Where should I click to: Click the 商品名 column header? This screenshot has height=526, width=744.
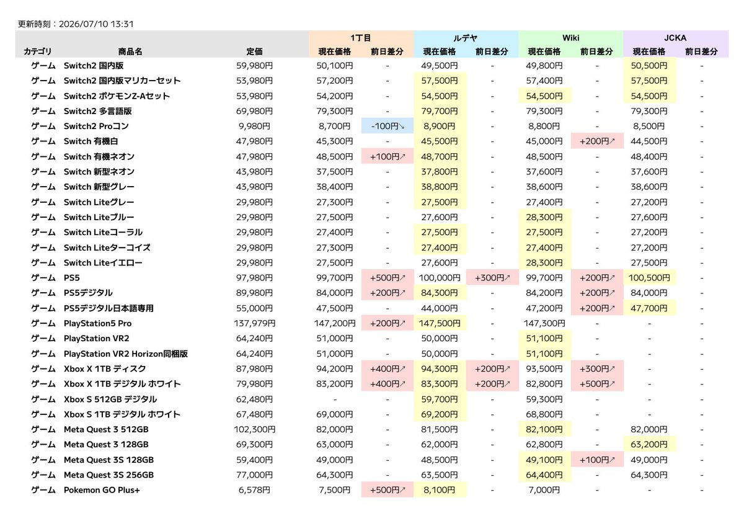click(x=130, y=51)
